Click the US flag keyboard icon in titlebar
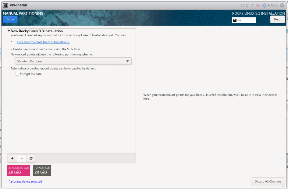This screenshot has height=189, width=288. pyautogui.click(x=258, y=6)
